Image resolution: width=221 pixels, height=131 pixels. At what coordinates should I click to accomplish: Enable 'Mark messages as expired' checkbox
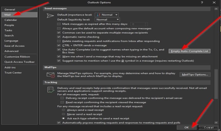click(59, 24)
